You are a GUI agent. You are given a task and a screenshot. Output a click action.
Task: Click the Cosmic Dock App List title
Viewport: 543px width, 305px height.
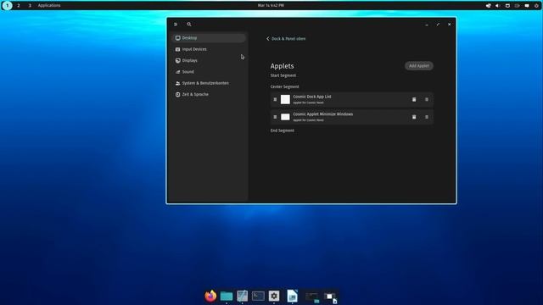coord(312,97)
